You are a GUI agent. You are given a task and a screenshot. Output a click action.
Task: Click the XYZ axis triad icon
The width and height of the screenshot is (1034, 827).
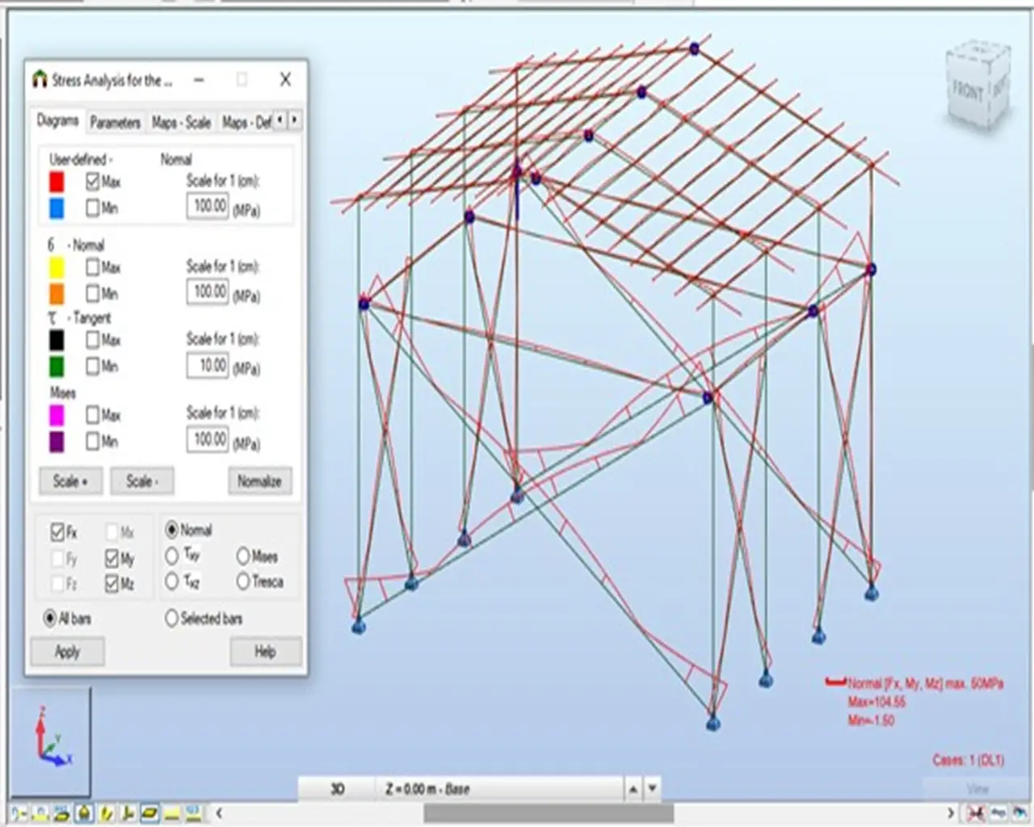(x=52, y=739)
